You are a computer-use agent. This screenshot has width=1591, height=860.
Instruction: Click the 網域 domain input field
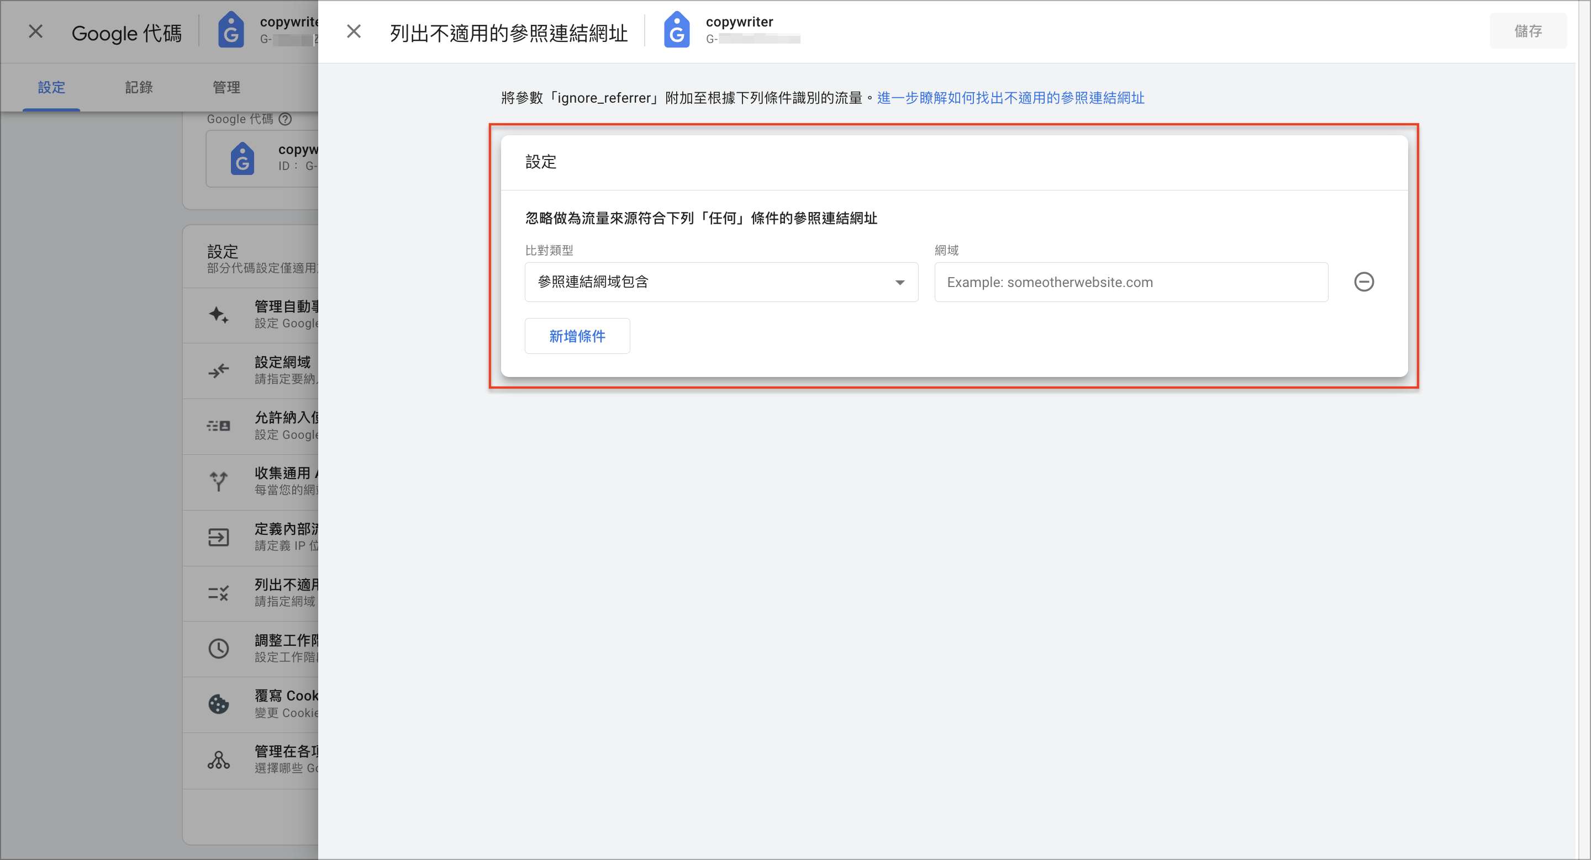1130,283
